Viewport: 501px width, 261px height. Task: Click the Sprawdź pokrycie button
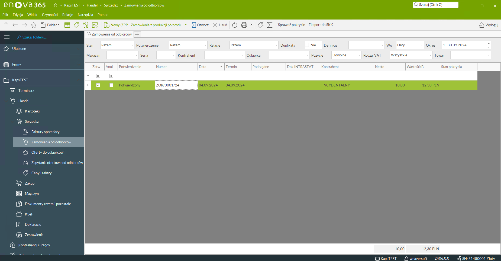point(291,25)
